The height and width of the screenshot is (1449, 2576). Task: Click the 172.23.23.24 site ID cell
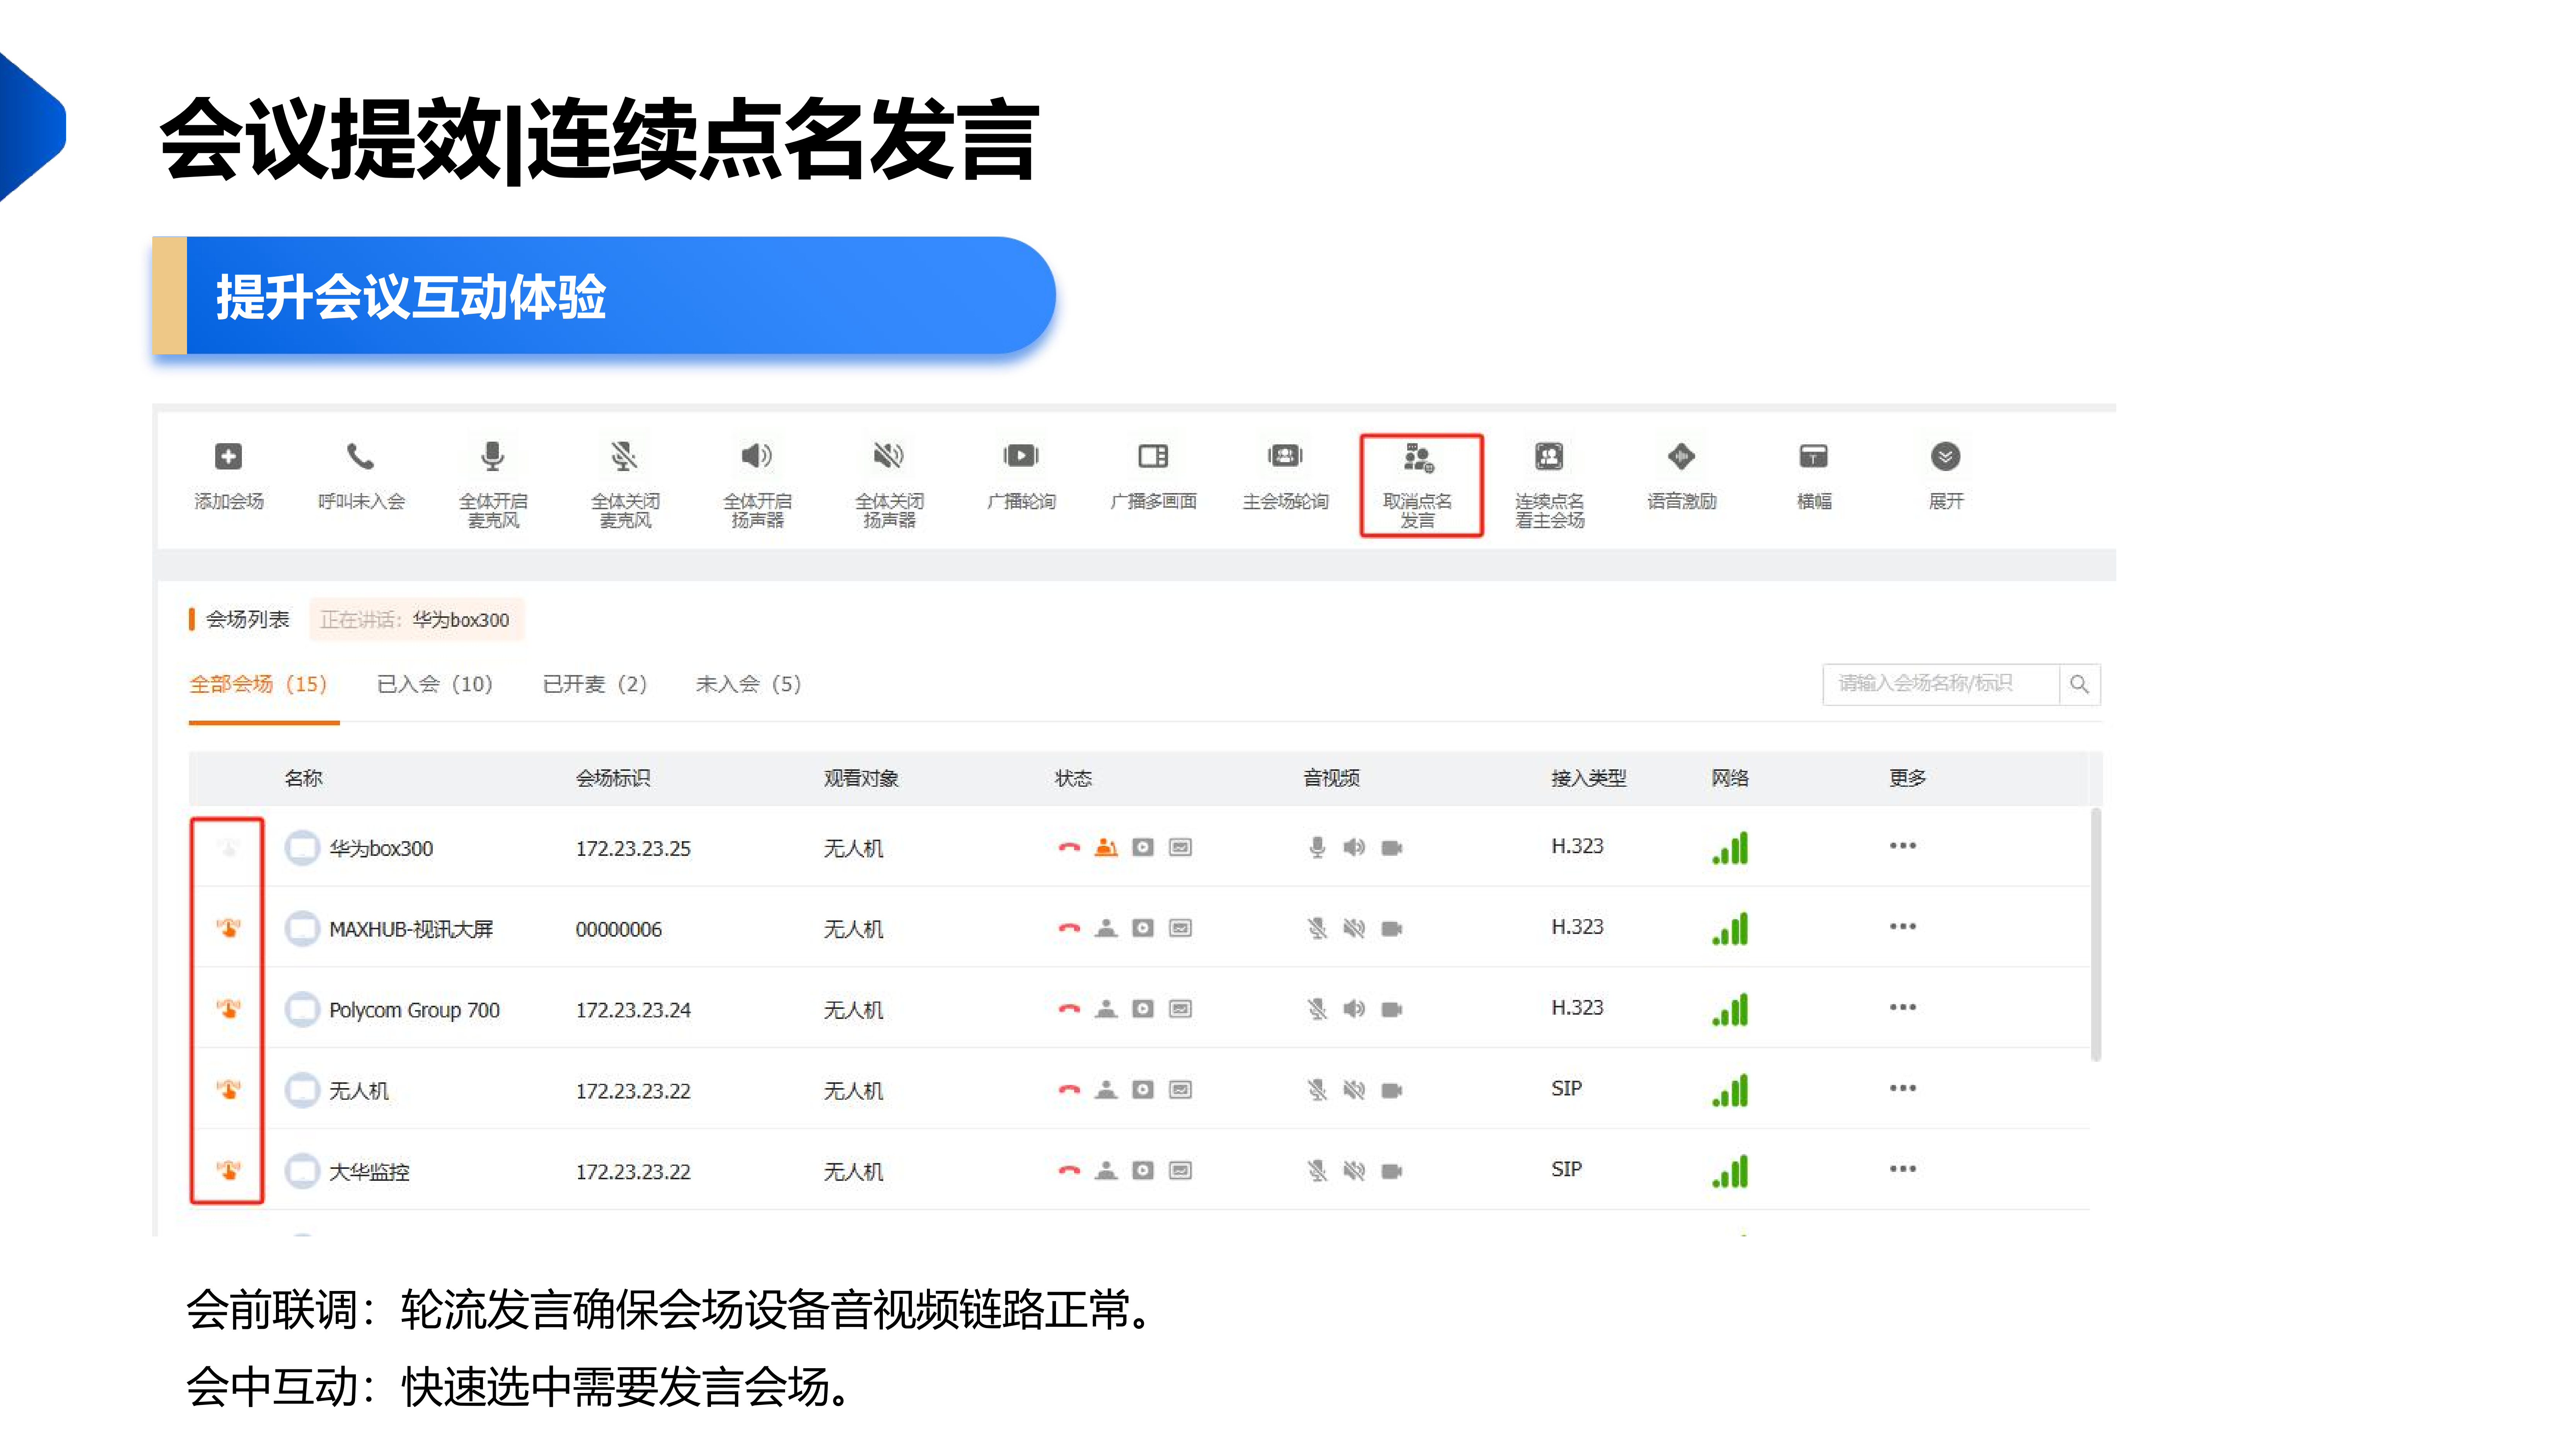click(633, 1010)
